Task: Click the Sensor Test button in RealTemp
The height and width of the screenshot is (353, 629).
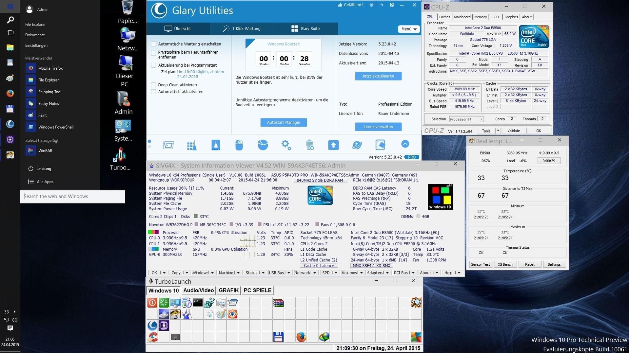Action: click(481, 264)
